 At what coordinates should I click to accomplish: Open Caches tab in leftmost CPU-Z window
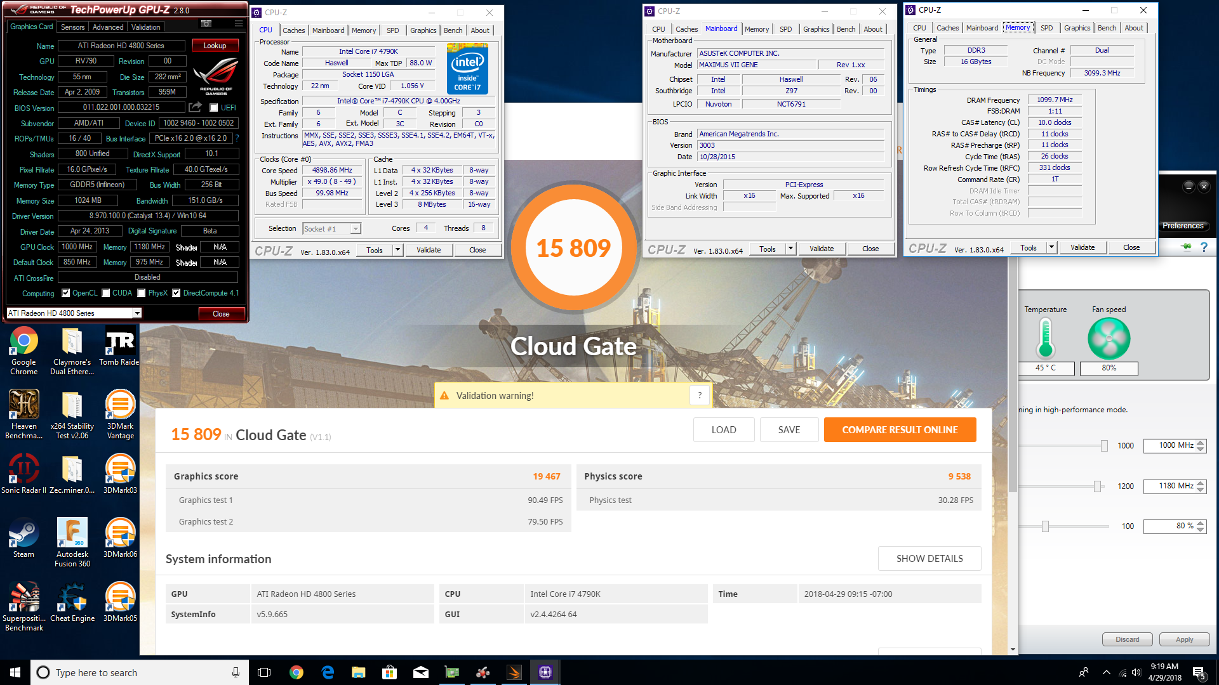pyautogui.click(x=293, y=30)
